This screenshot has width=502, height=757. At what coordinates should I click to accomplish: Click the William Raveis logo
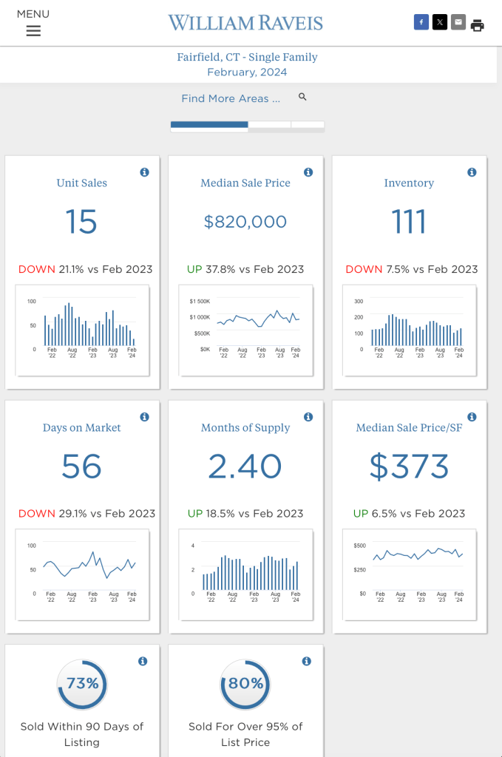point(245,23)
